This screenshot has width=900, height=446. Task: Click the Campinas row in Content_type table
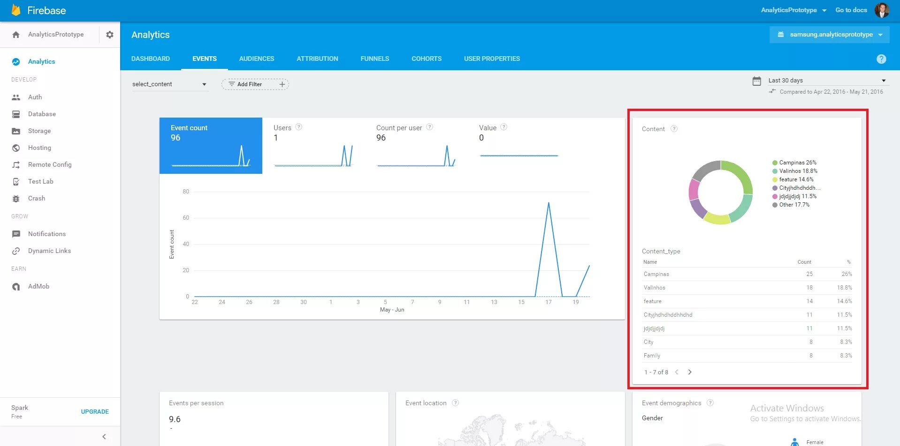747,274
